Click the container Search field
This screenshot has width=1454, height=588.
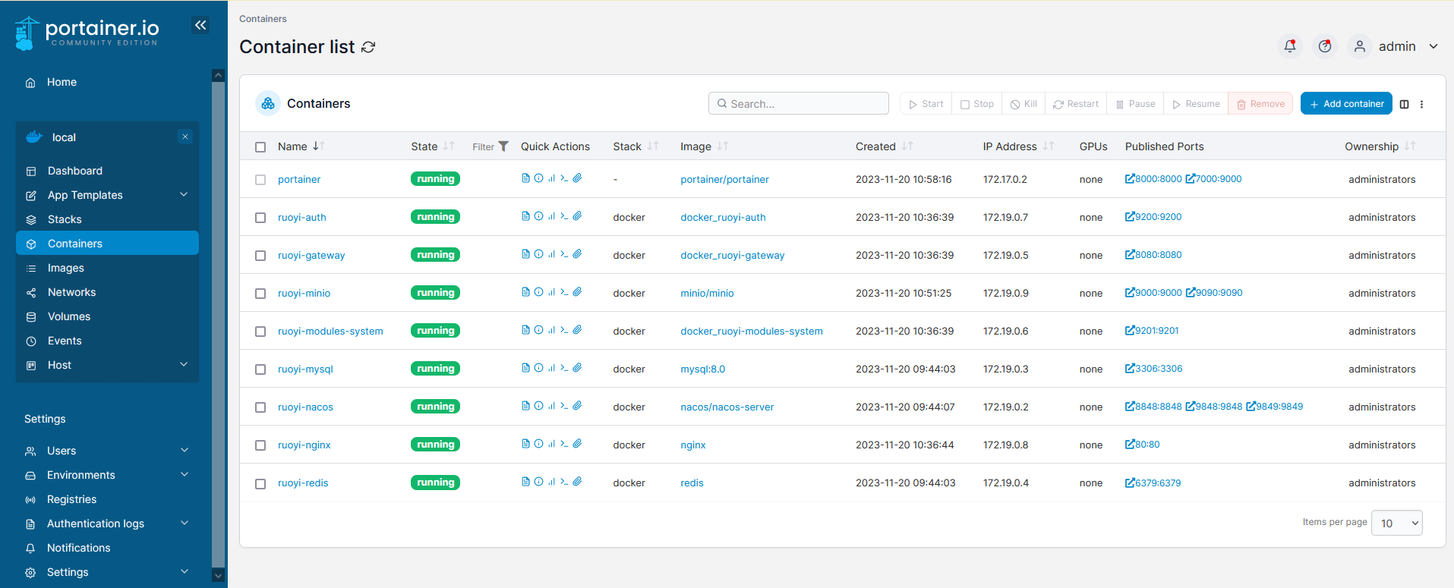(799, 103)
